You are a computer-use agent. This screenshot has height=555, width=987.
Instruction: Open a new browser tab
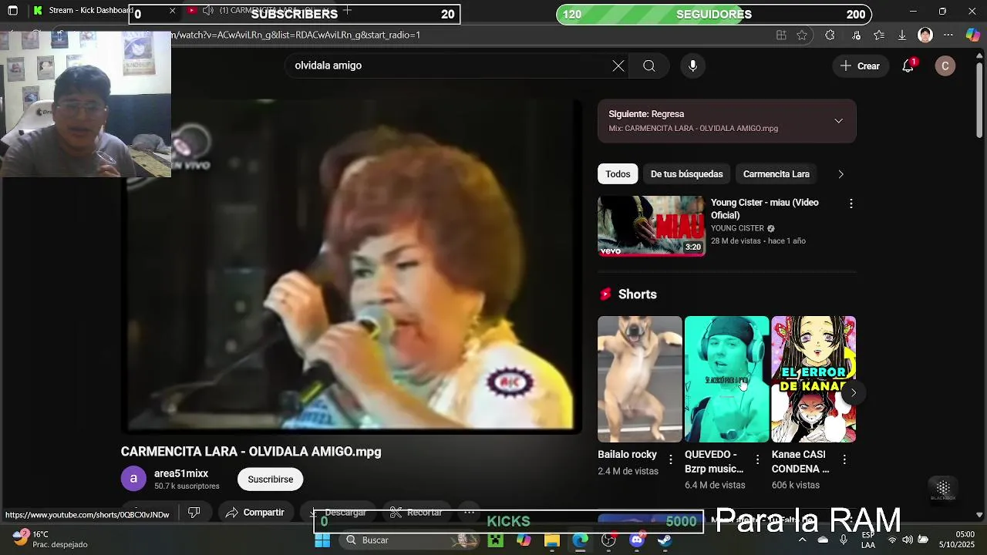click(348, 10)
